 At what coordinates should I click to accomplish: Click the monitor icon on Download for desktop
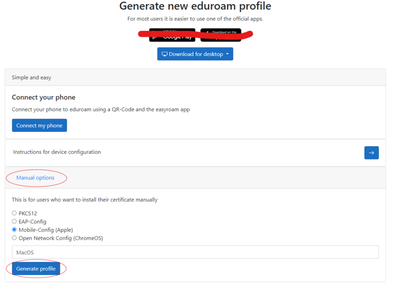(164, 54)
